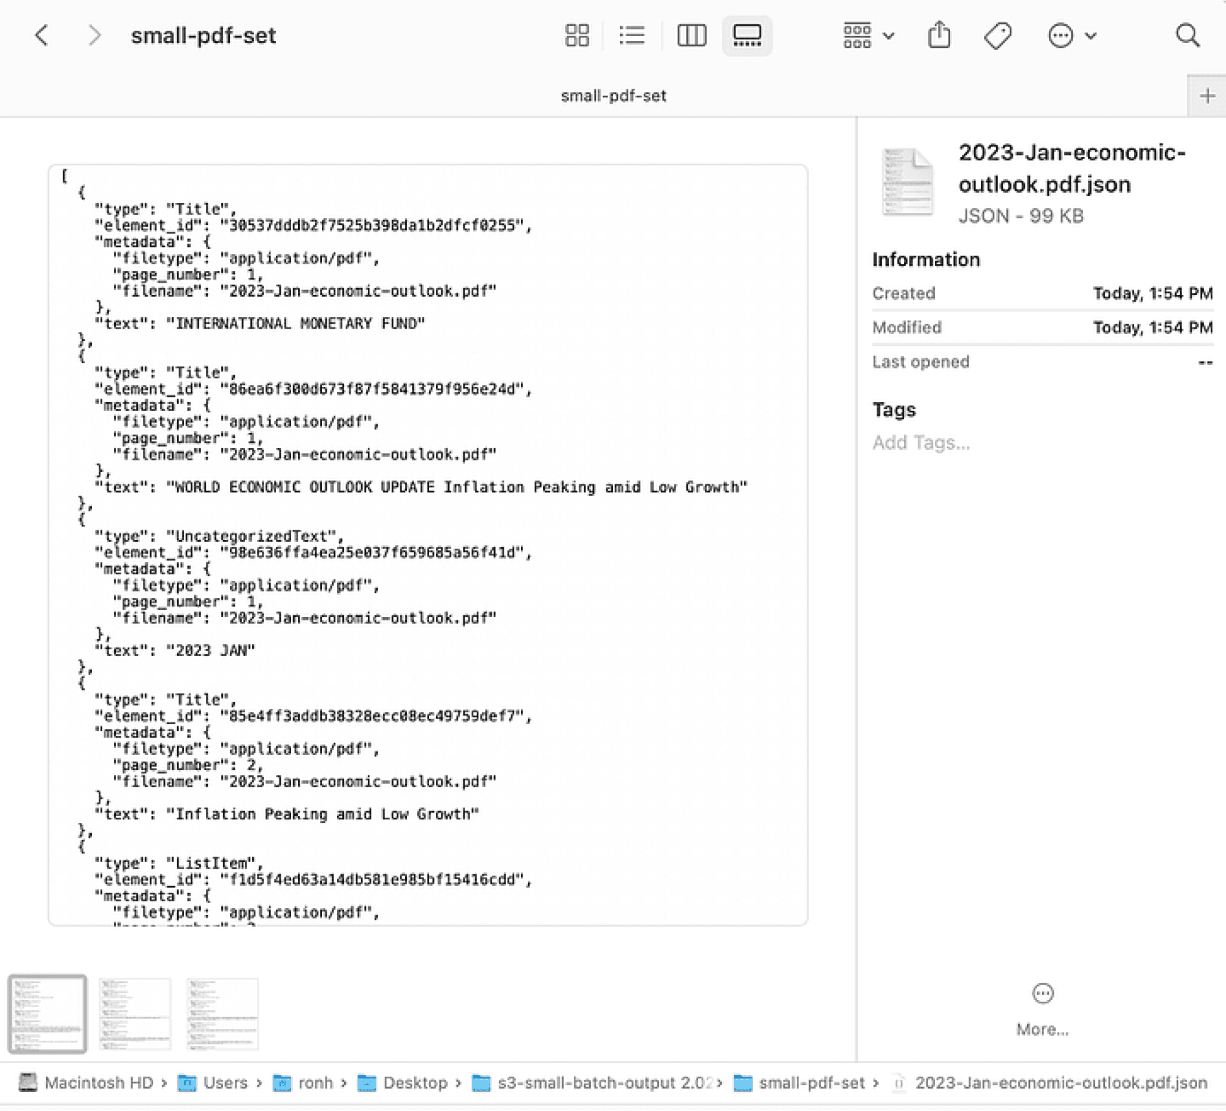
Task: Open the ellipsis action menu dropdown
Action: [x=1071, y=36]
